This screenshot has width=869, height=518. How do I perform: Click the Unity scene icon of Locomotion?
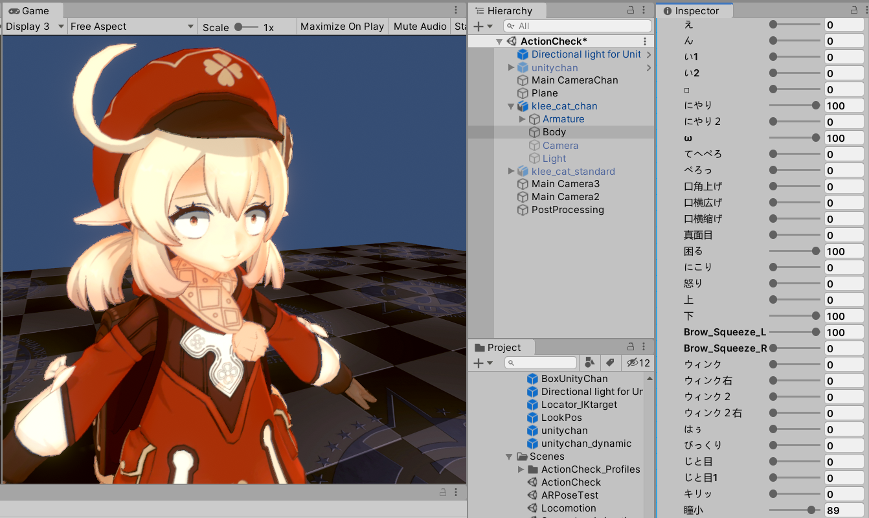tap(532, 508)
